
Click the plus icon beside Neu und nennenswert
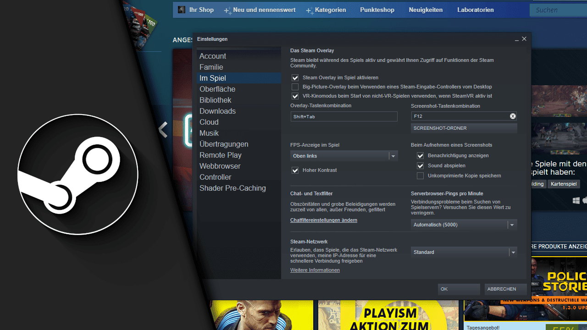click(227, 10)
